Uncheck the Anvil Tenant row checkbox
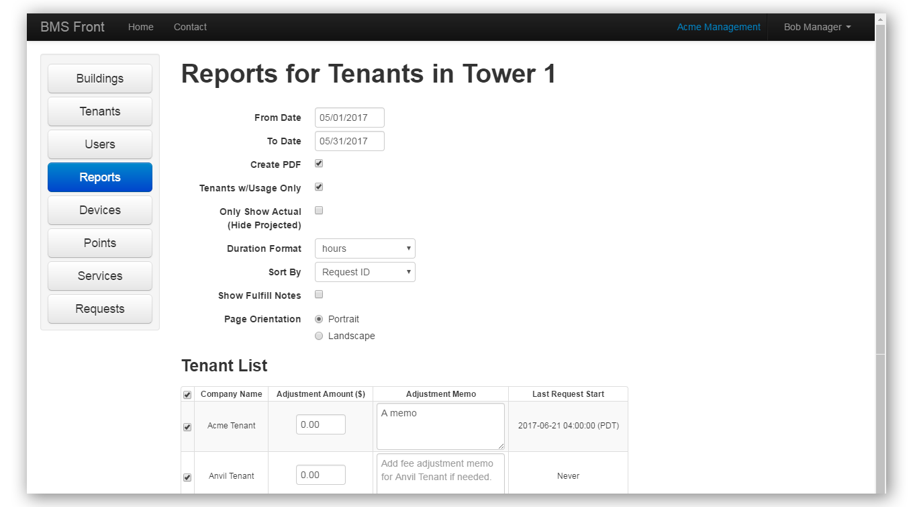Image resolution: width=913 pixels, height=507 pixels. [187, 477]
